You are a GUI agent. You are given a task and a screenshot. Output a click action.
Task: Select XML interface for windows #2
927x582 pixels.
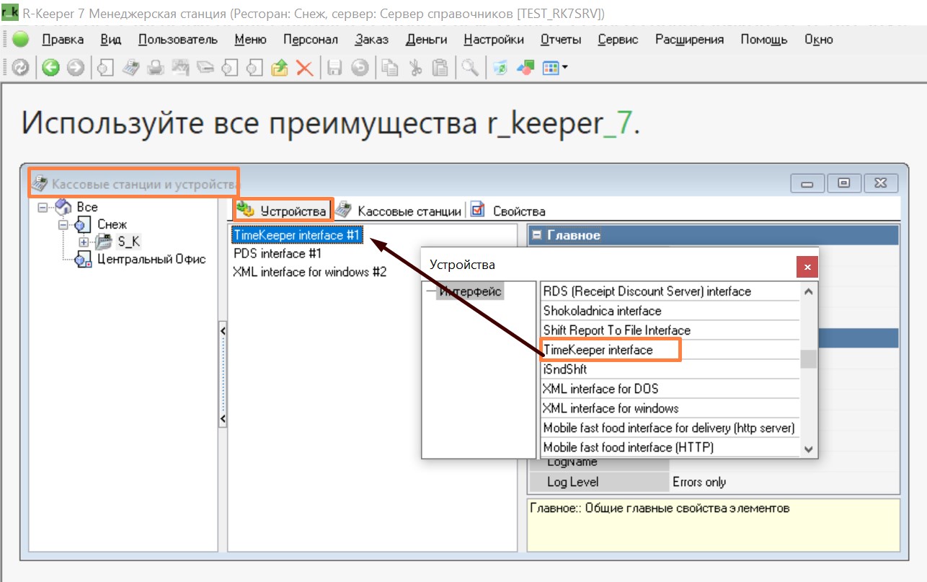310,272
